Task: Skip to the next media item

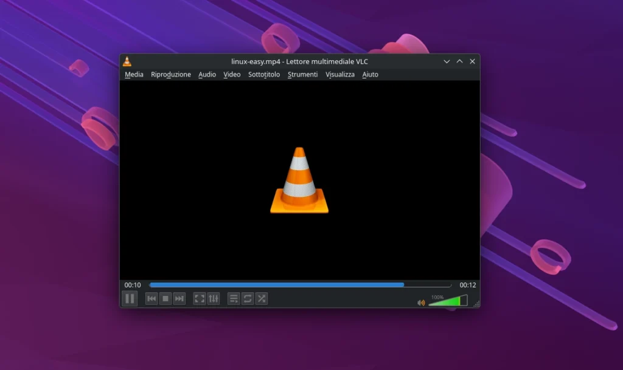Action: 178,298
